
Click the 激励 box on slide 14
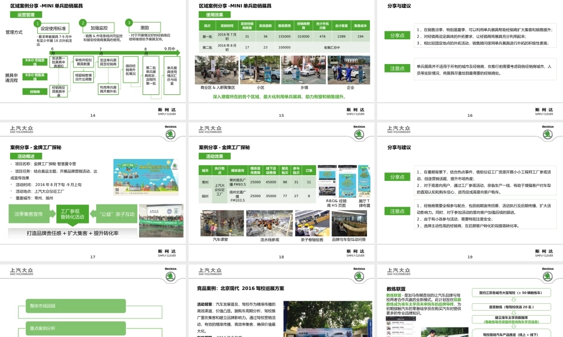pyautogui.click(x=145, y=28)
